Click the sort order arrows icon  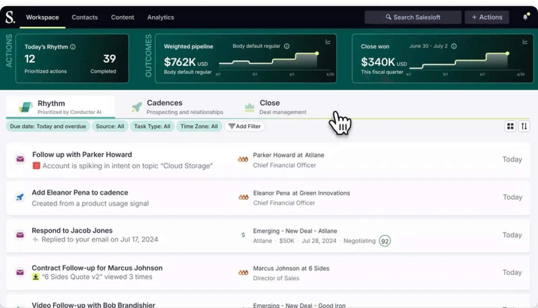(x=524, y=127)
